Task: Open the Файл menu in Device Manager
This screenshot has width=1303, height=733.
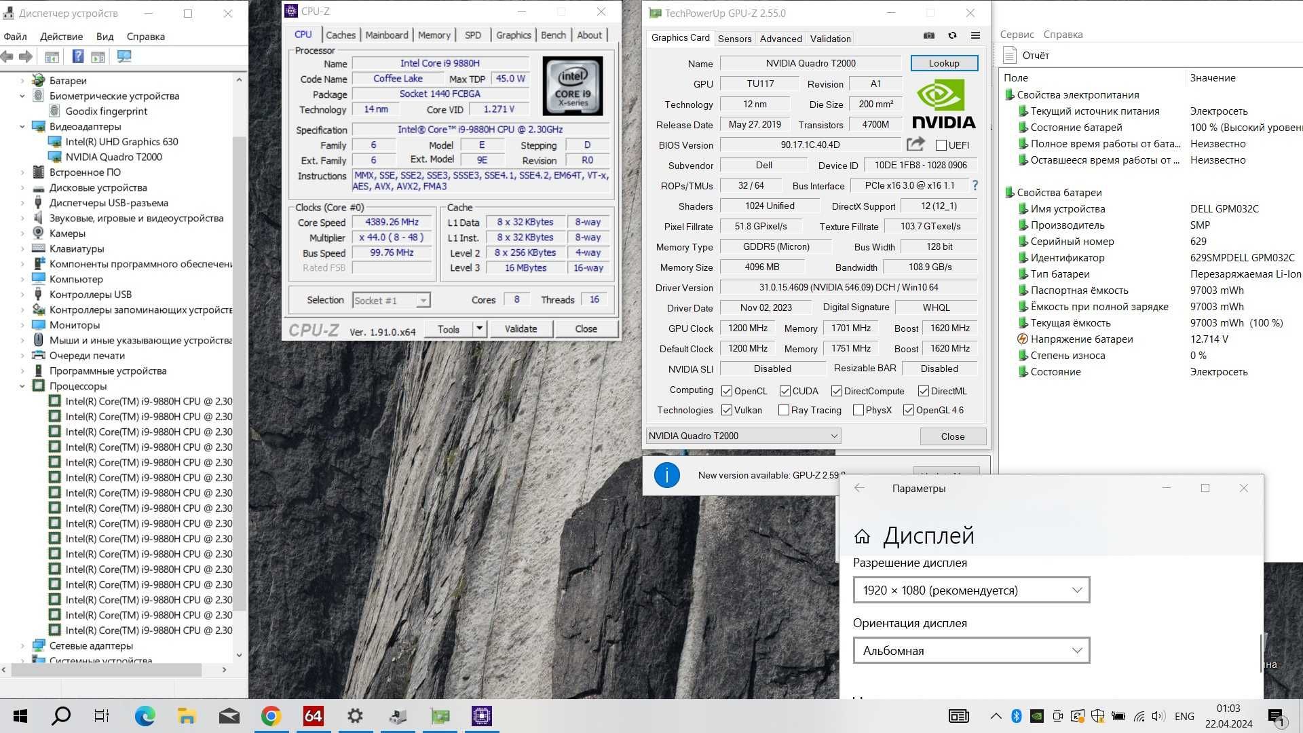Action: point(15,37)
